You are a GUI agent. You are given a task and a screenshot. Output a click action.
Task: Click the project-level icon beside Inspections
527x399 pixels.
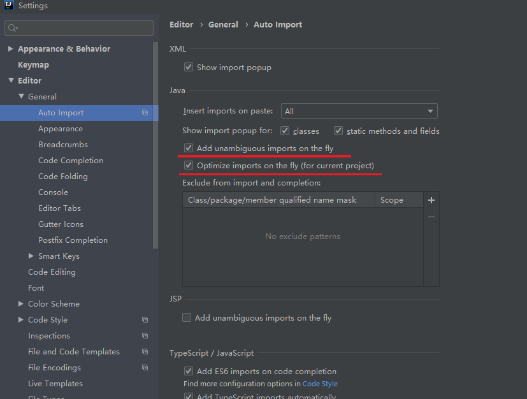pos(145,336)
